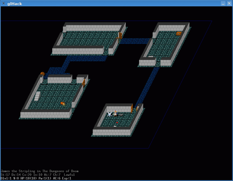Click the open wooden door of top-left room
The width and height of the screenshot is (233, 181).
click(120, 36)
